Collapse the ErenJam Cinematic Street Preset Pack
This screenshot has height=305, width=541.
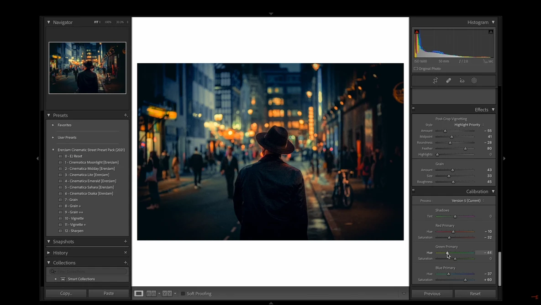coord(53,150)
